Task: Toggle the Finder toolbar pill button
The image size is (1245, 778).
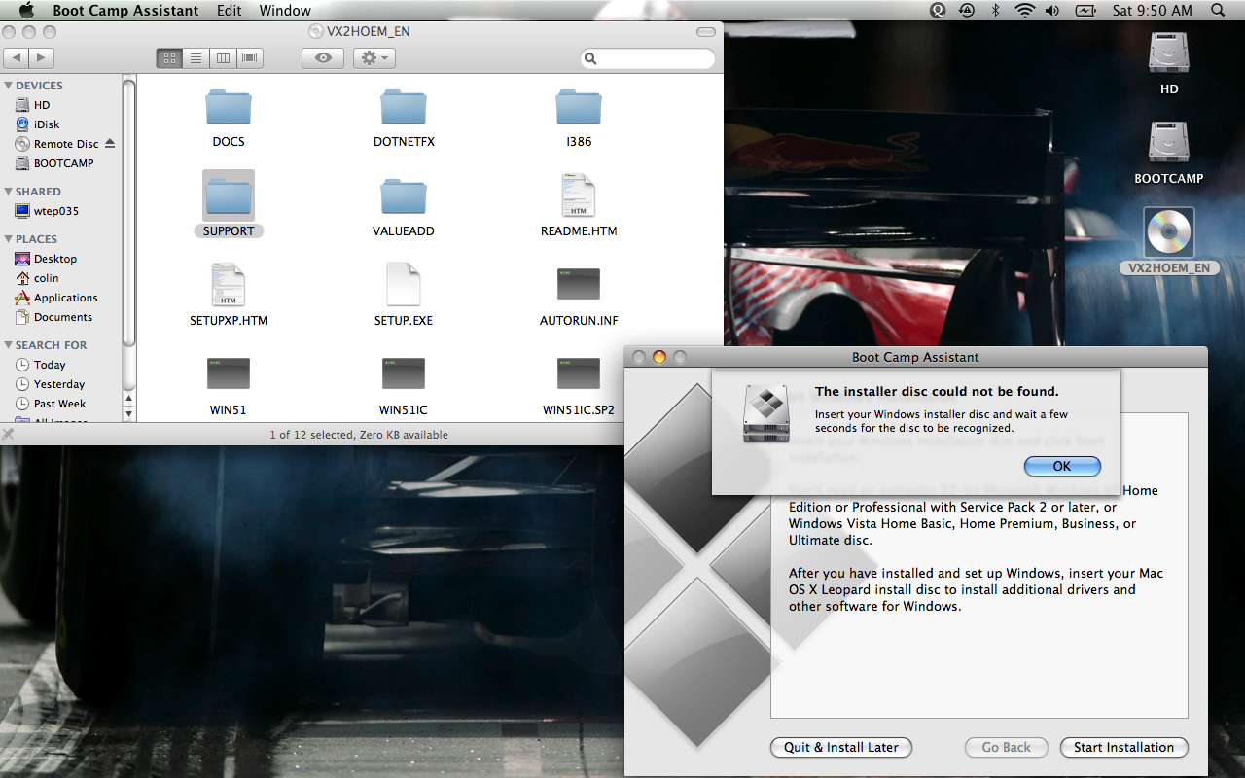Action: click(x=706, y=31)
